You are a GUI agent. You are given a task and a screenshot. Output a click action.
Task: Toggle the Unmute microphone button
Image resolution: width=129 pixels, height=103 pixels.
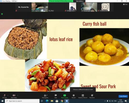click(5, 96)
